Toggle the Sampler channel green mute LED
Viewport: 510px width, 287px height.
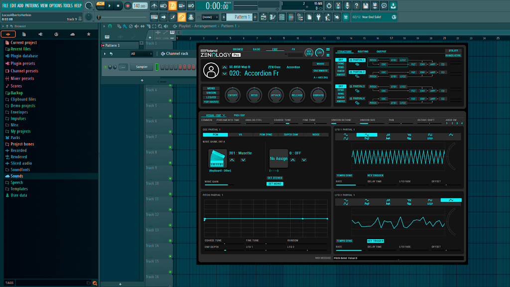(106, 67)
